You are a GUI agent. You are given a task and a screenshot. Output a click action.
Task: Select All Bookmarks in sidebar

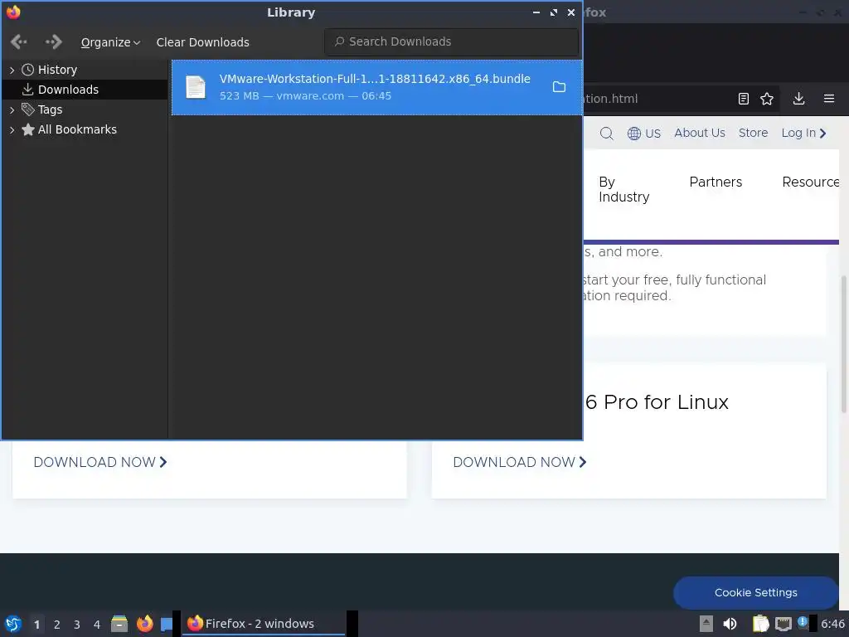(x=77, y=129)
